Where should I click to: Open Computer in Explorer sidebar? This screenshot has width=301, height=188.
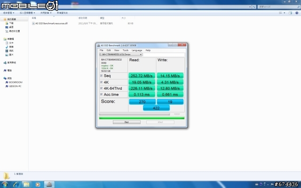[x=8, y=70]
